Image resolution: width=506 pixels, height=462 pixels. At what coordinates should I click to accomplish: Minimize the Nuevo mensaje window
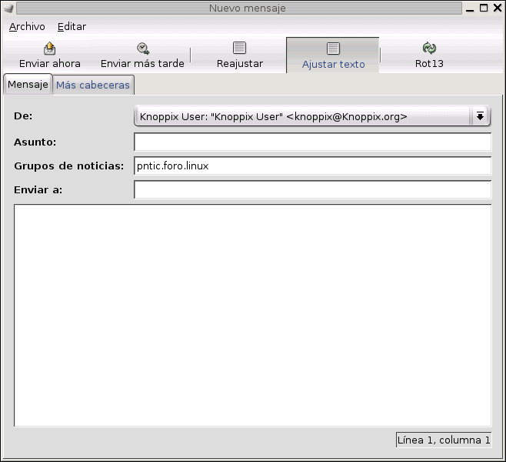(470, 8)
